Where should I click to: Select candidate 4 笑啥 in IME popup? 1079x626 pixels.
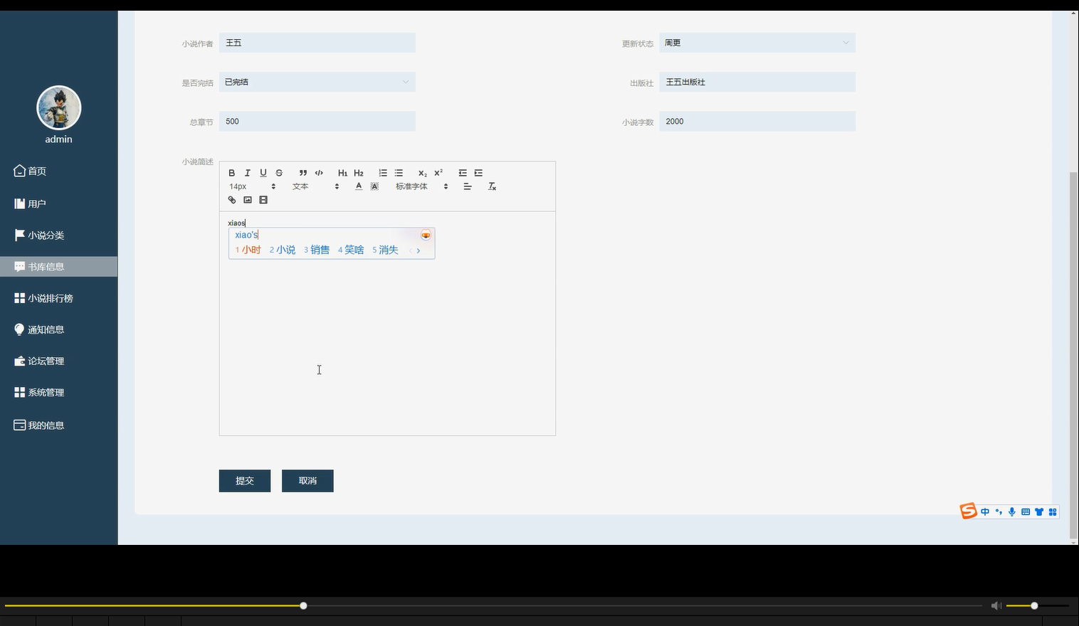point(351,250)
